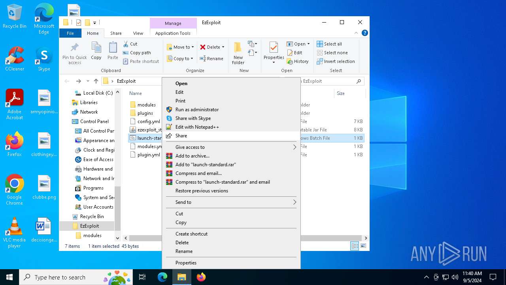This screenshot has width=506, height=285.
Task: Click the back navigation arrow
Action: [x=67, y=81]
